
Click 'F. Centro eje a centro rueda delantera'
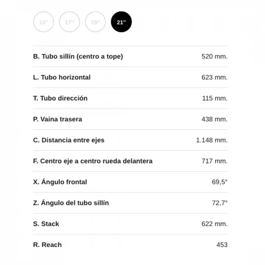click(x=93, y=161)
